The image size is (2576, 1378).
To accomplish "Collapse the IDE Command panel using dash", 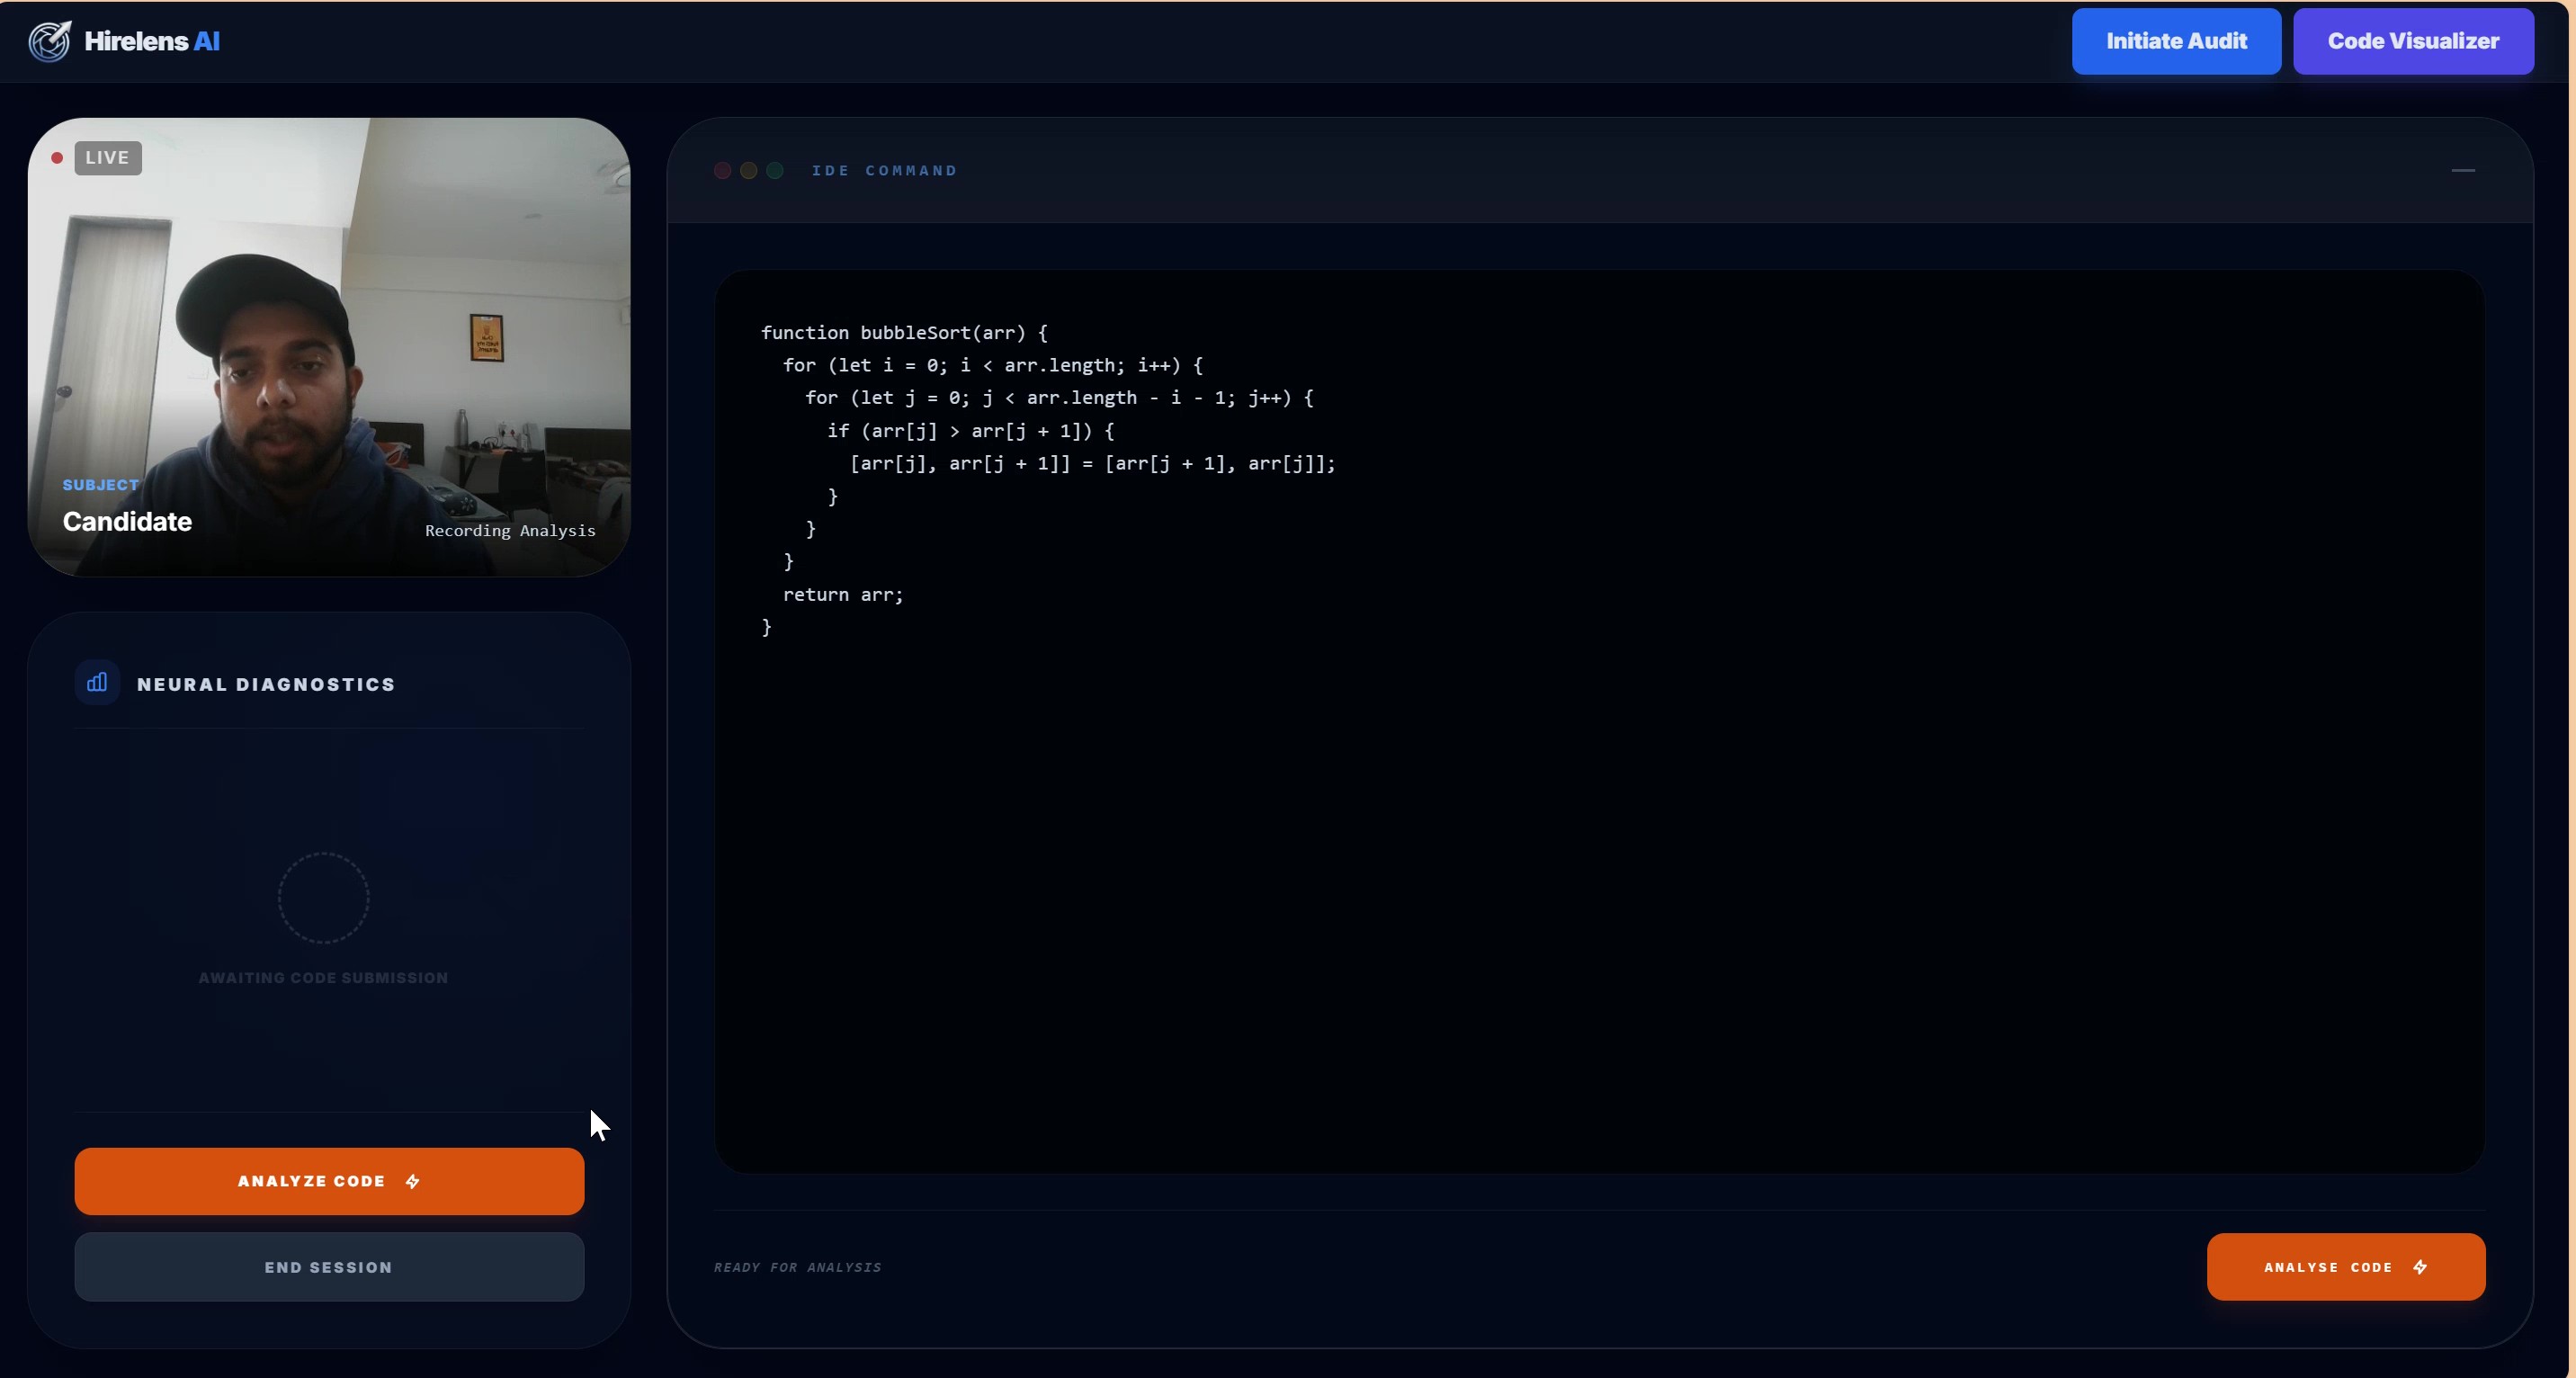I will (2463, 171).
